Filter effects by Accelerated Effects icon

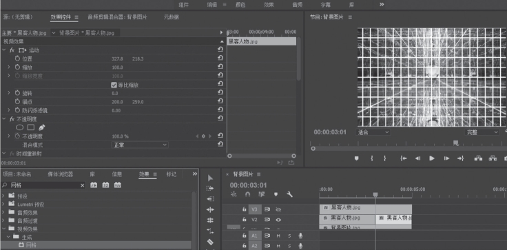[x=94, y=185]
